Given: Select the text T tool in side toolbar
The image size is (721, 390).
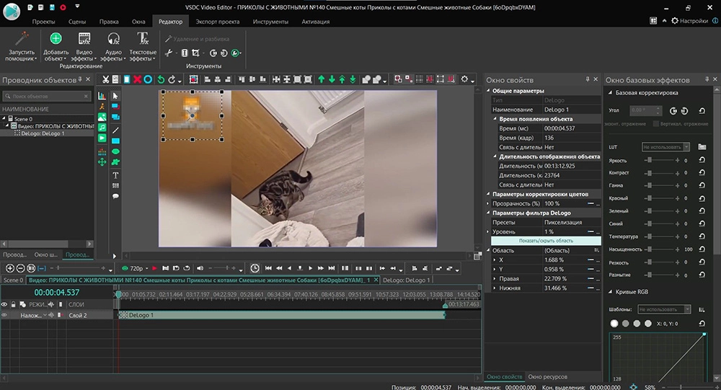Looking at the screenshot, I should click(115, 174).
